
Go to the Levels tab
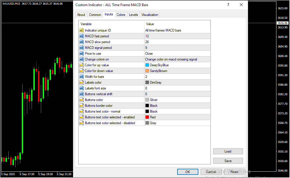133,15
